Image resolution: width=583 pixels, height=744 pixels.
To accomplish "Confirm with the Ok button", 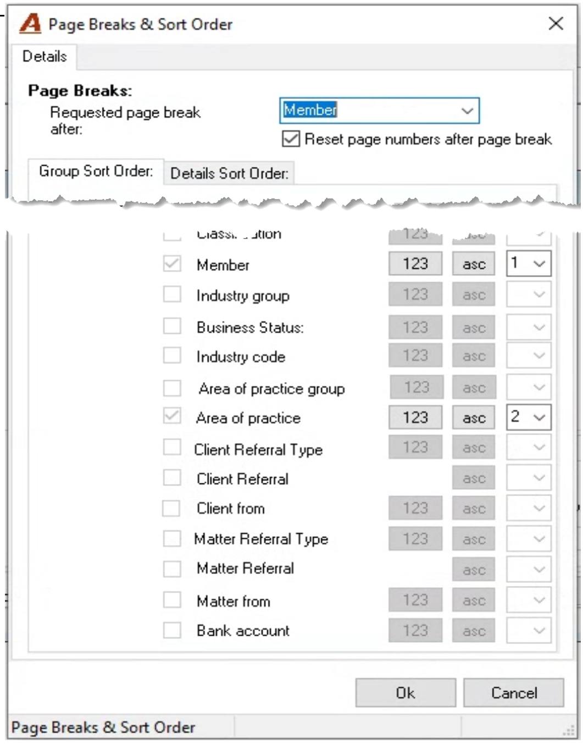I will point(406,692).
